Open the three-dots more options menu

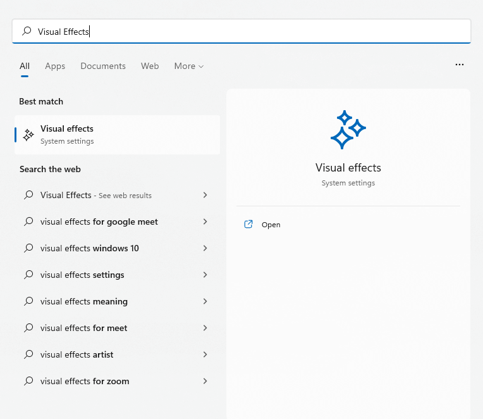(x=460, y=65)
